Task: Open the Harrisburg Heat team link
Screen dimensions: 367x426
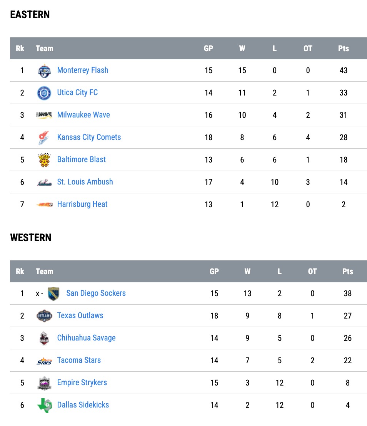Action: [x=82, y=204]
